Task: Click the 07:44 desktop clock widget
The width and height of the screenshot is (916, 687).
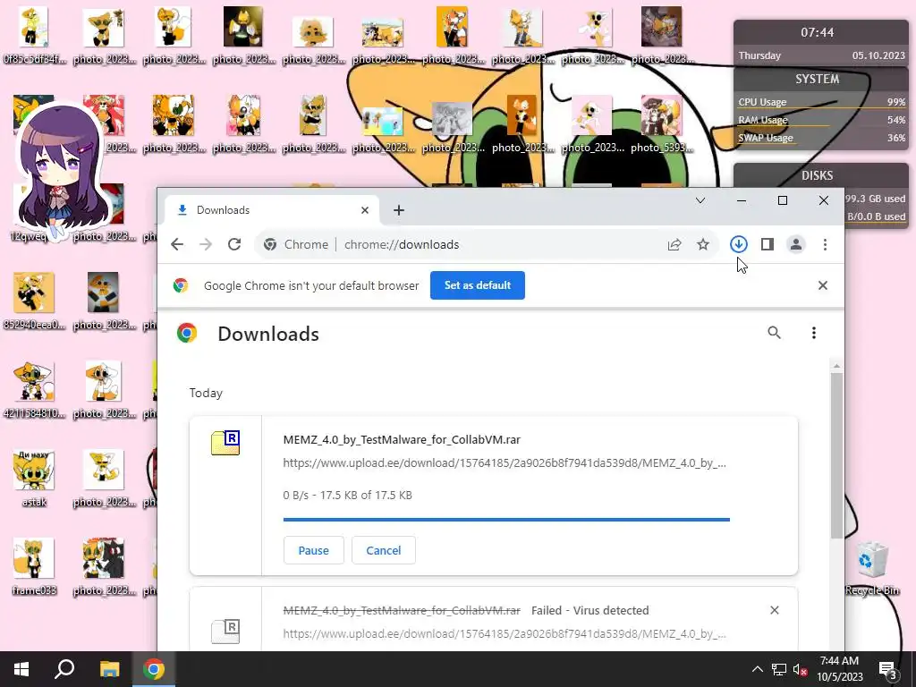Action: click(818, 33)
